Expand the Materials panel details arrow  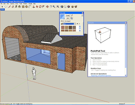(x=82, y=15)
